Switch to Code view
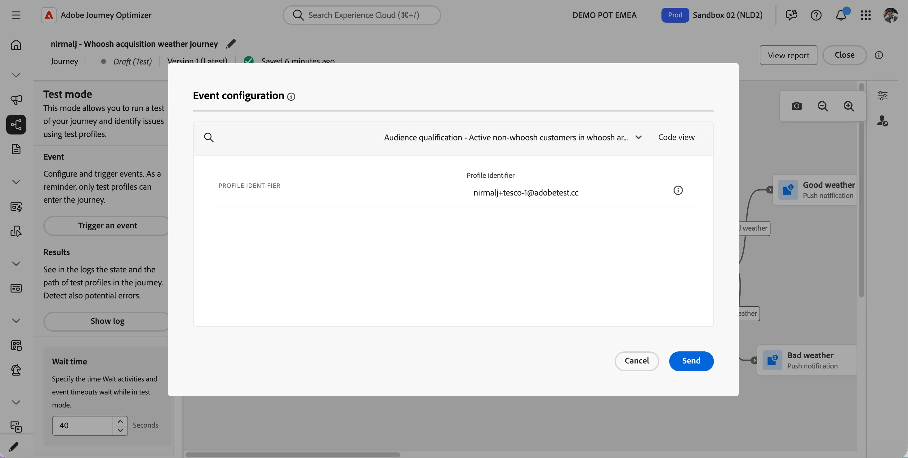 pos(676,137)
